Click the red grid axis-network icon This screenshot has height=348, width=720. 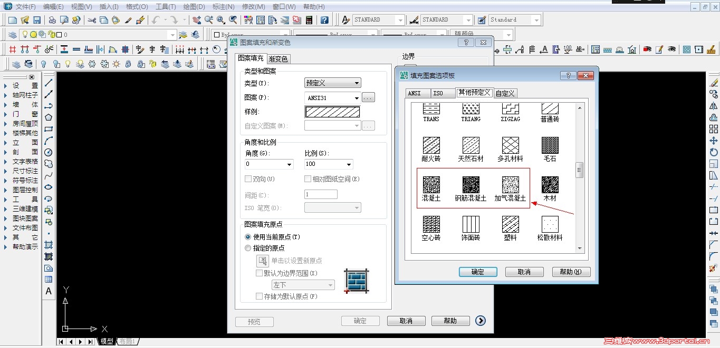pos(13,49)
